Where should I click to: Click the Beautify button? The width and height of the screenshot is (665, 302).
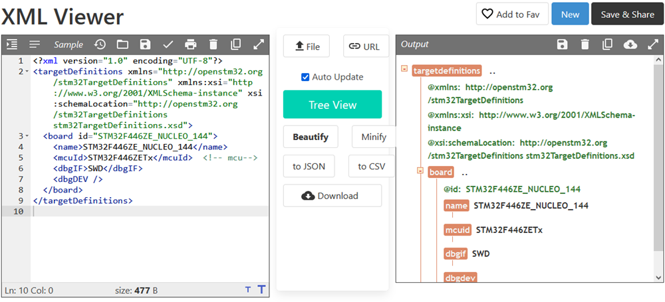point(311,137)
